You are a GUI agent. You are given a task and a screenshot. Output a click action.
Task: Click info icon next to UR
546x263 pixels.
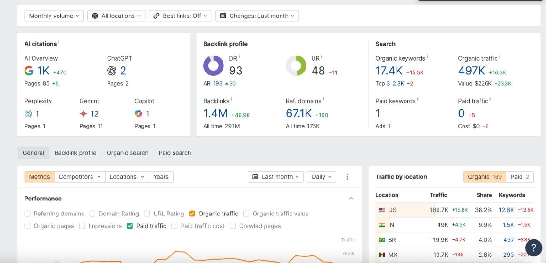click(x=322, y=56)
